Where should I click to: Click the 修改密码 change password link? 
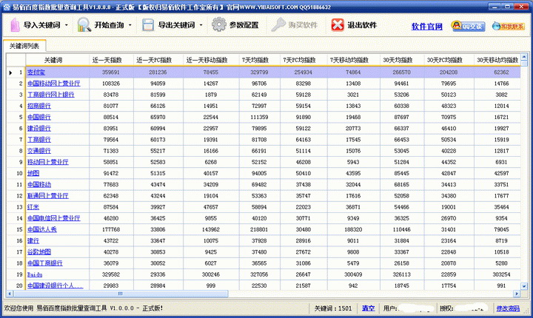coord(508,308)
